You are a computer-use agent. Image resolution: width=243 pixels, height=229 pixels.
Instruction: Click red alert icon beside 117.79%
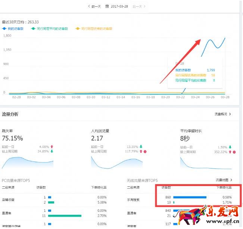(145, 152)
